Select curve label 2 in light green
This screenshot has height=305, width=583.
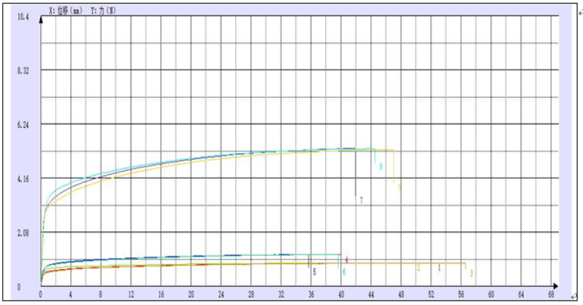pos(418,268)
